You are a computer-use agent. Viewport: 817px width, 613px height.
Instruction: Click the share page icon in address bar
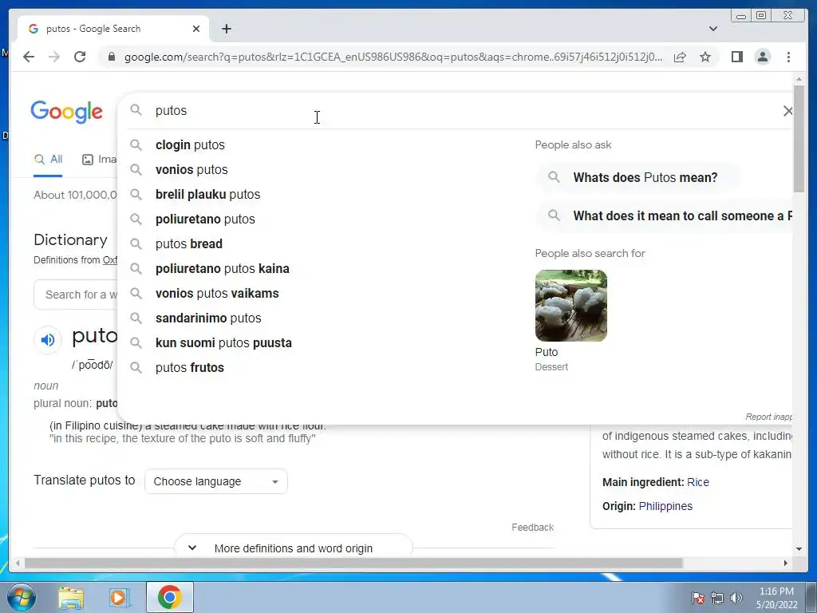680,57
